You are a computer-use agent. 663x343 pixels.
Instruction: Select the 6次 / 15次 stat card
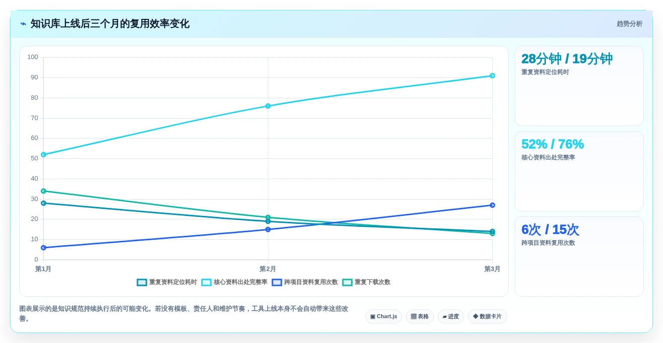(x=579, y=257)
